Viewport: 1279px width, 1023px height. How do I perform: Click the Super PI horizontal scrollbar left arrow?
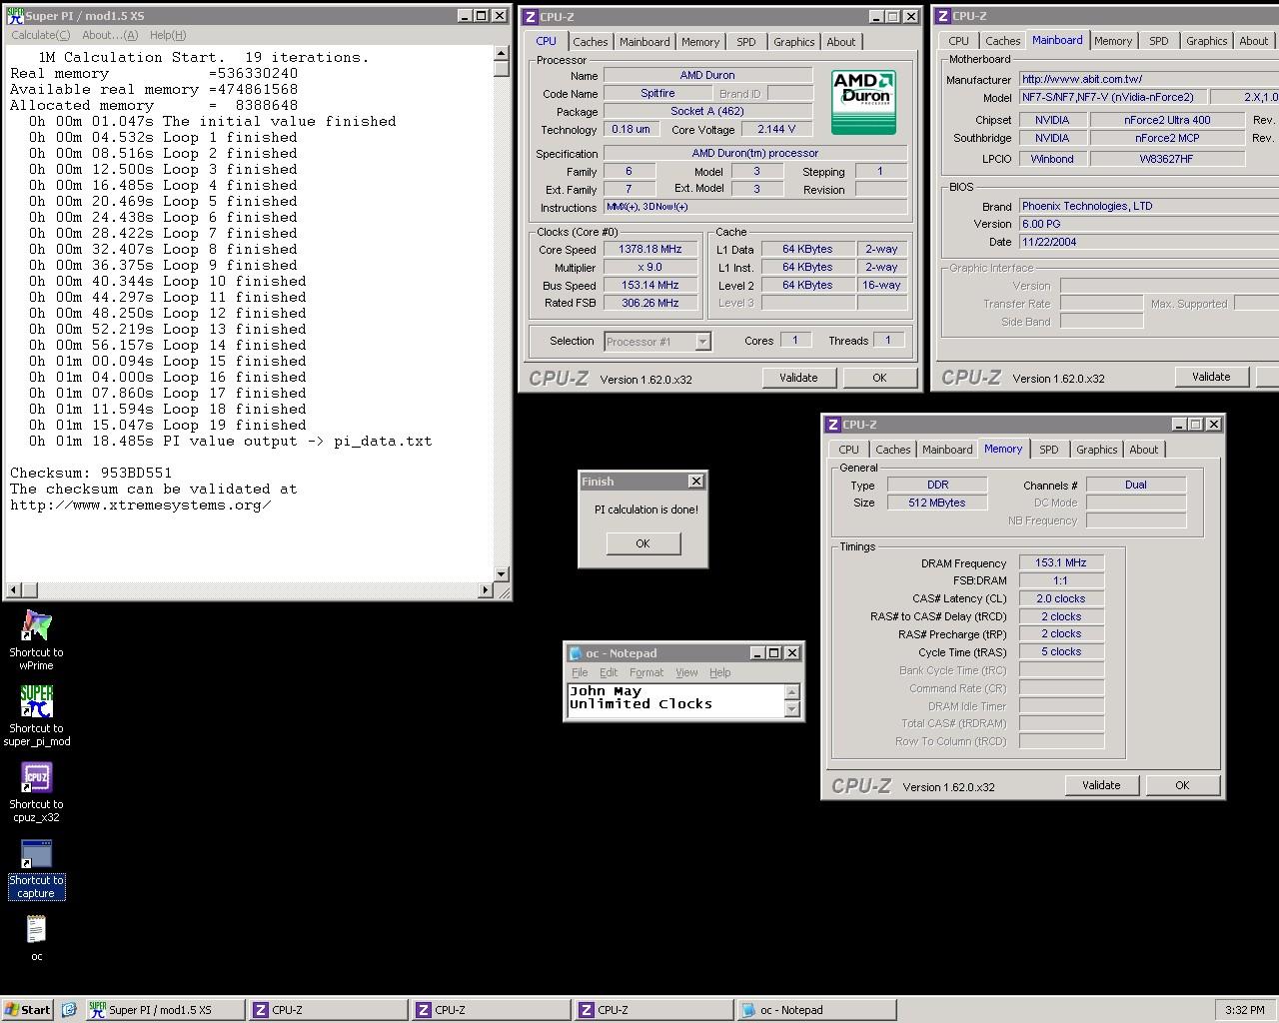13,590
